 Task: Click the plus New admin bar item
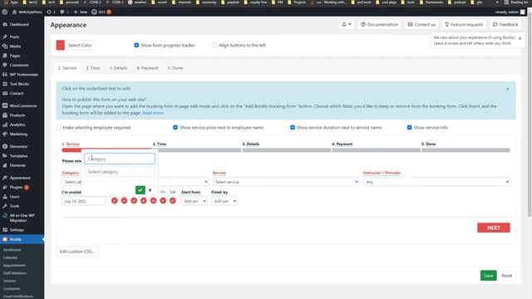click(x=81, y=12)
